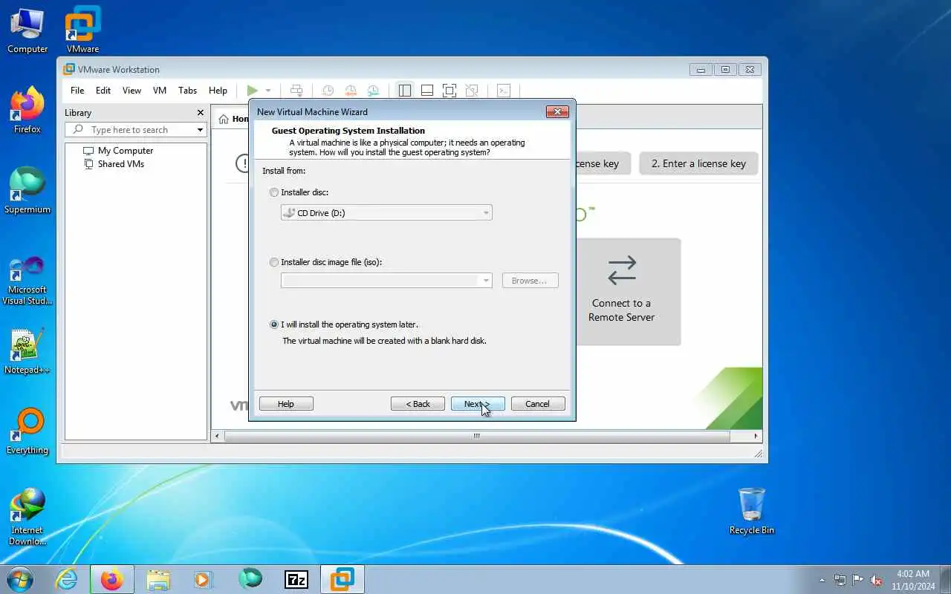Open Firefox from the taskbar
951x594 pixels.
(112, 579)
